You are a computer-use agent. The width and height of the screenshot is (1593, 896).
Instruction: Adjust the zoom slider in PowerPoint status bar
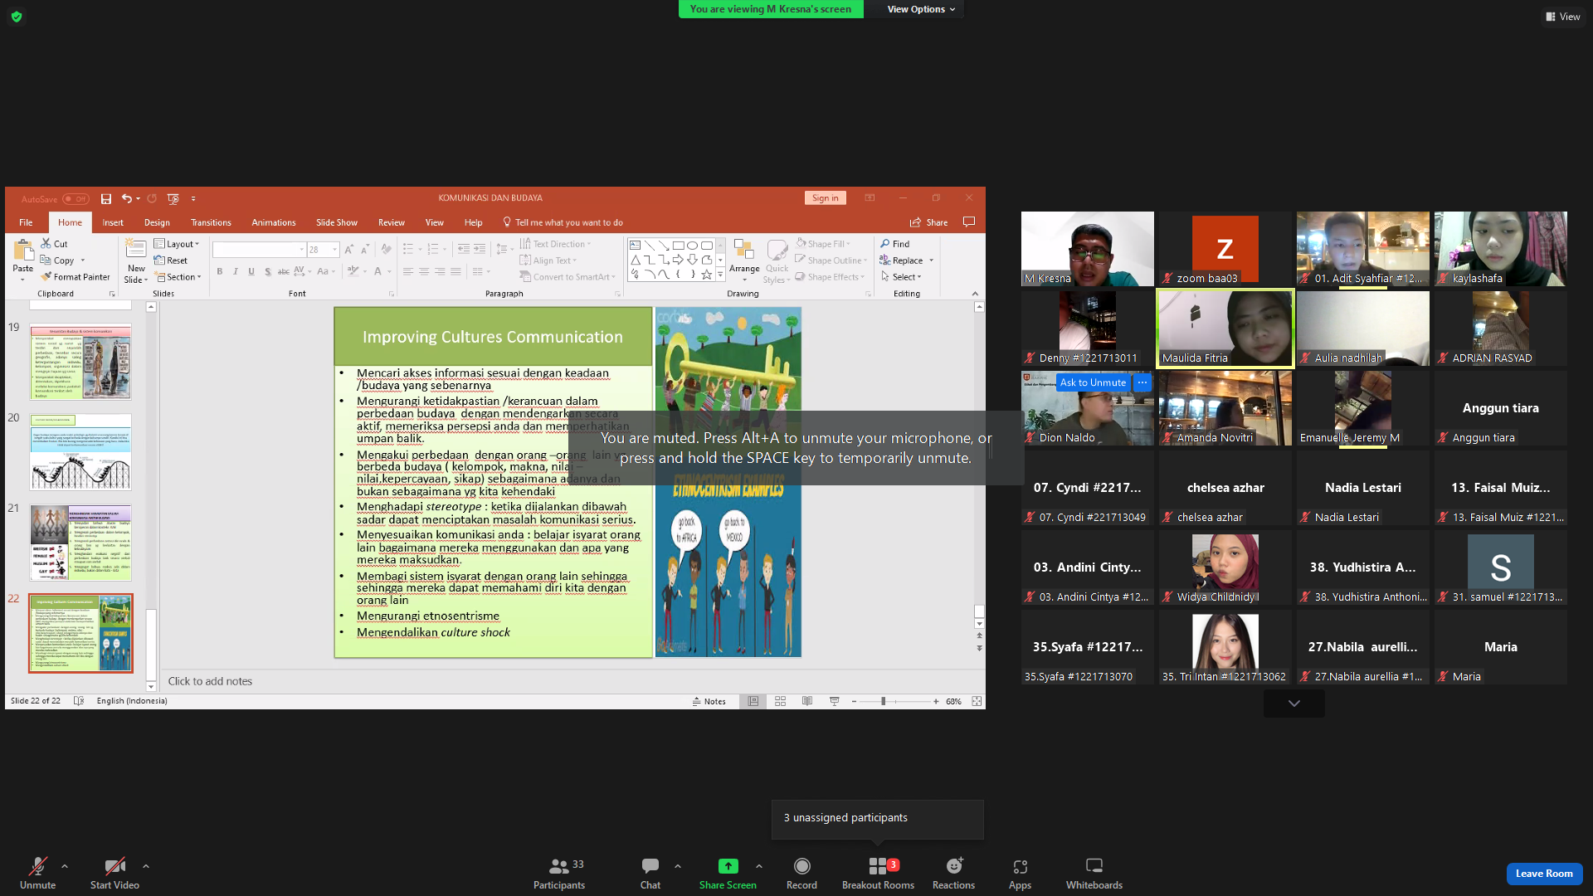coord(883,701)
